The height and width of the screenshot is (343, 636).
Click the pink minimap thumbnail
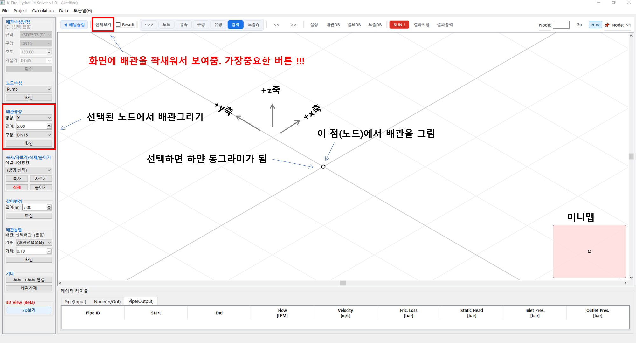(589, 251)
